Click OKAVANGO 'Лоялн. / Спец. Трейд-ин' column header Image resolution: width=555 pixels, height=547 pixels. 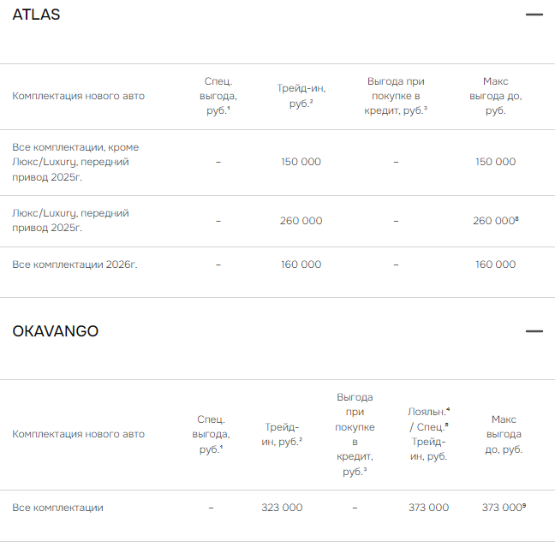pos(428,434)
